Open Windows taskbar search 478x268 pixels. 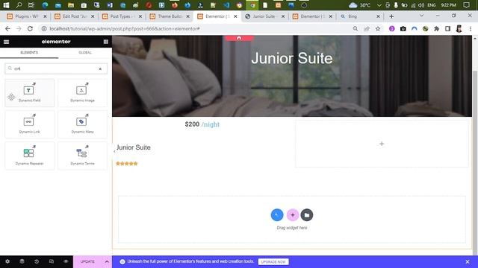click(x=19, y=5)
